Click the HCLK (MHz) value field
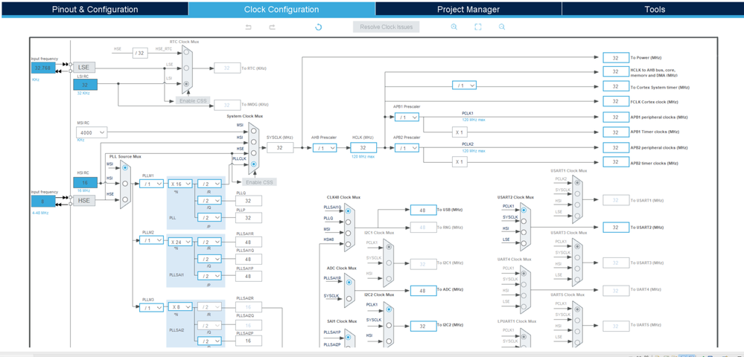Viewport: 744px width, 357px height. coord(363,148)
